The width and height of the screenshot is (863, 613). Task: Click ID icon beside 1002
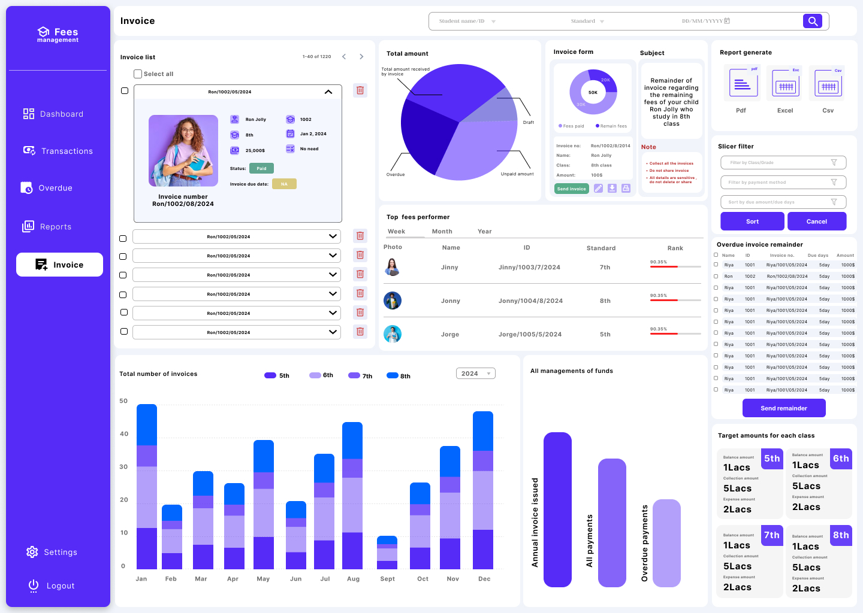tap(290, 119)
